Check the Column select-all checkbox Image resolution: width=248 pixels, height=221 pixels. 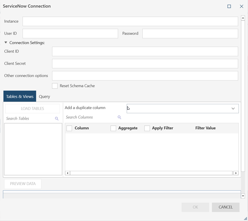[x=69, y=128]
